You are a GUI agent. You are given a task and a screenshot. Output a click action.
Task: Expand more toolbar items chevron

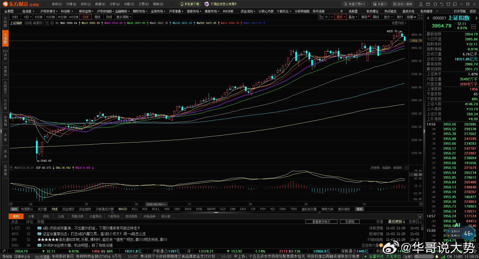click(x=437, y=11)
